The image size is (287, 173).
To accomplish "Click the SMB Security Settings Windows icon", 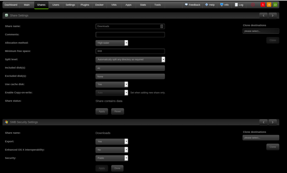I will pyautogui.click(x=7, y=122).
